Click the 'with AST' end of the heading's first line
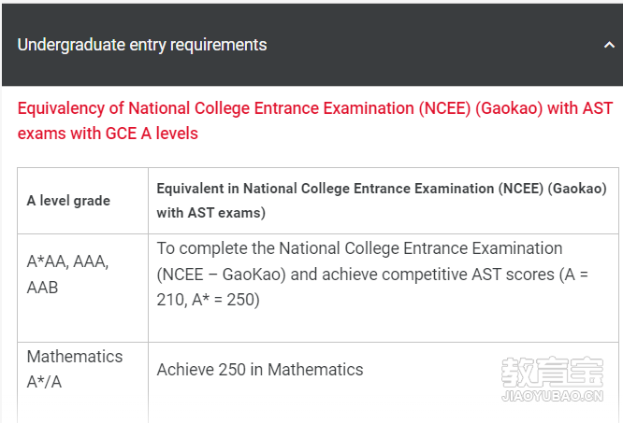The image size is (623, 423). click(580, 108)
